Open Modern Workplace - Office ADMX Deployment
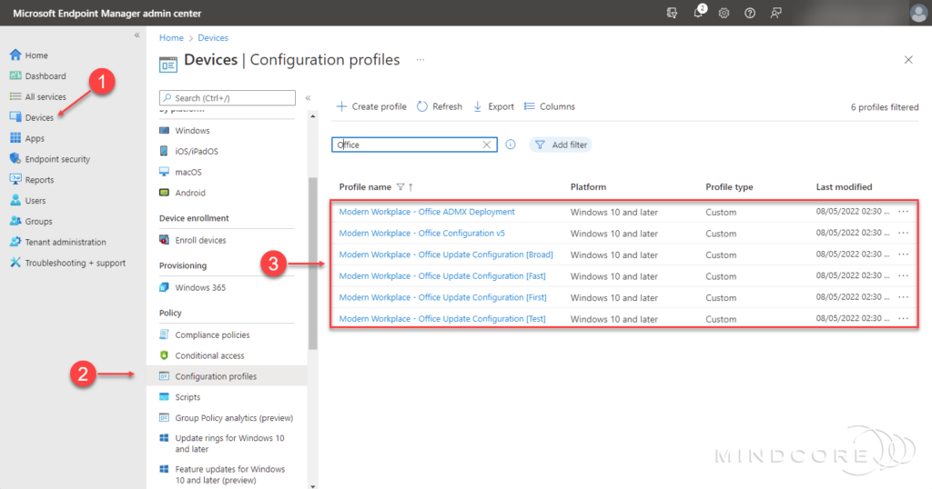 427,212
